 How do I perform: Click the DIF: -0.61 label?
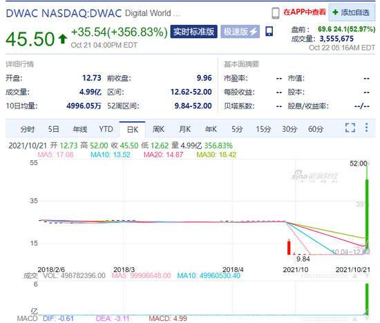[x=58, y=318]
